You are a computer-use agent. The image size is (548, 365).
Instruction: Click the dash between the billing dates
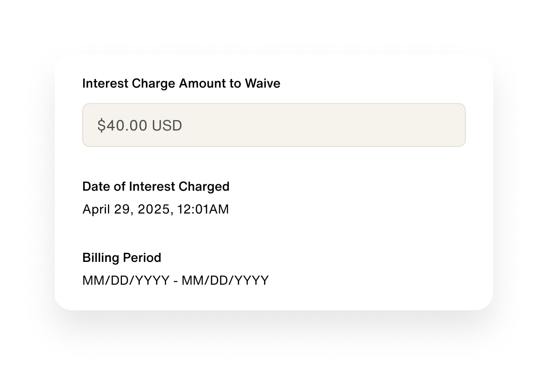[x=176, y=281]
